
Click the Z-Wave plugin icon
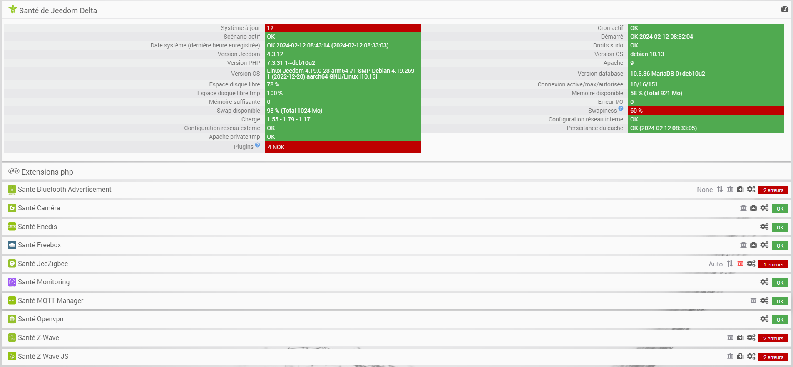(12, 338)
